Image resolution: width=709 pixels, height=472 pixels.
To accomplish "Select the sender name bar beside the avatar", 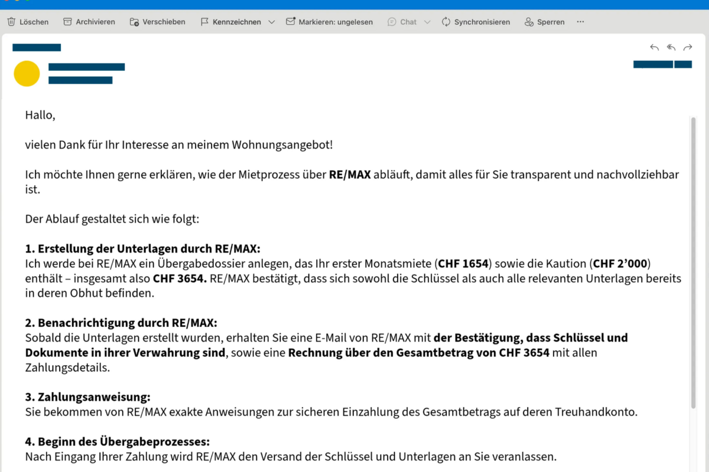I will point(86,67).
